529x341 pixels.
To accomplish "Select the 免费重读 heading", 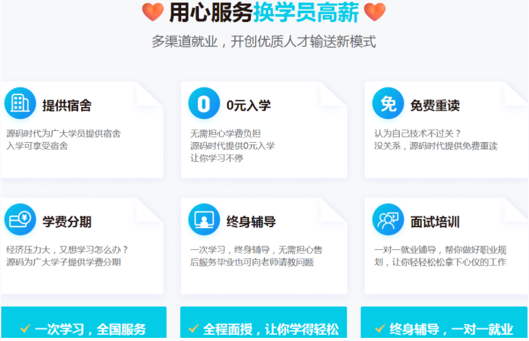I will click(435, 106).
